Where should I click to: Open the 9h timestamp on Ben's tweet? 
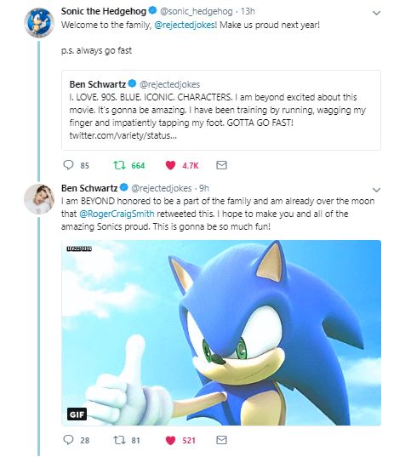pyautogui.click(x=204, y=188)
